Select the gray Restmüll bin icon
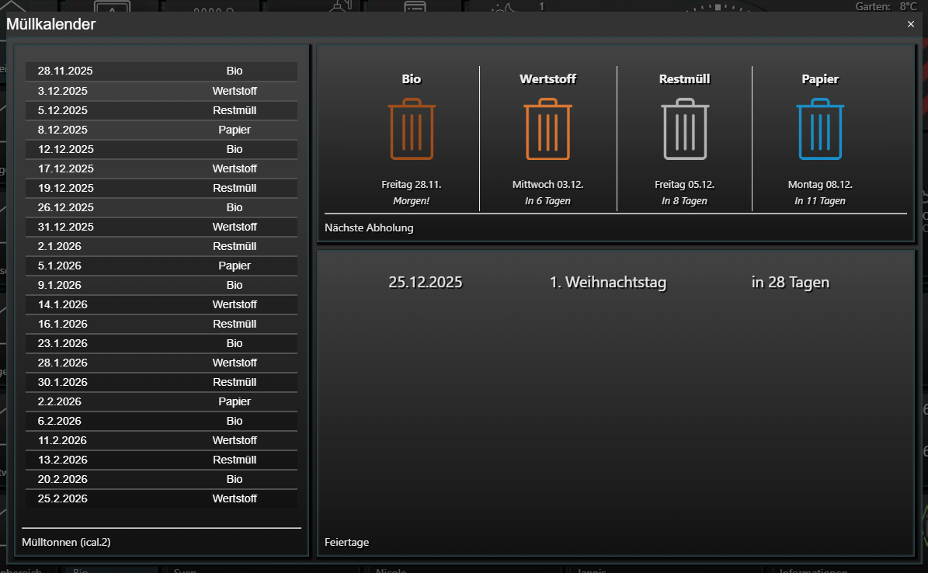This screenshot has width=928, height=573. (684, 128)
